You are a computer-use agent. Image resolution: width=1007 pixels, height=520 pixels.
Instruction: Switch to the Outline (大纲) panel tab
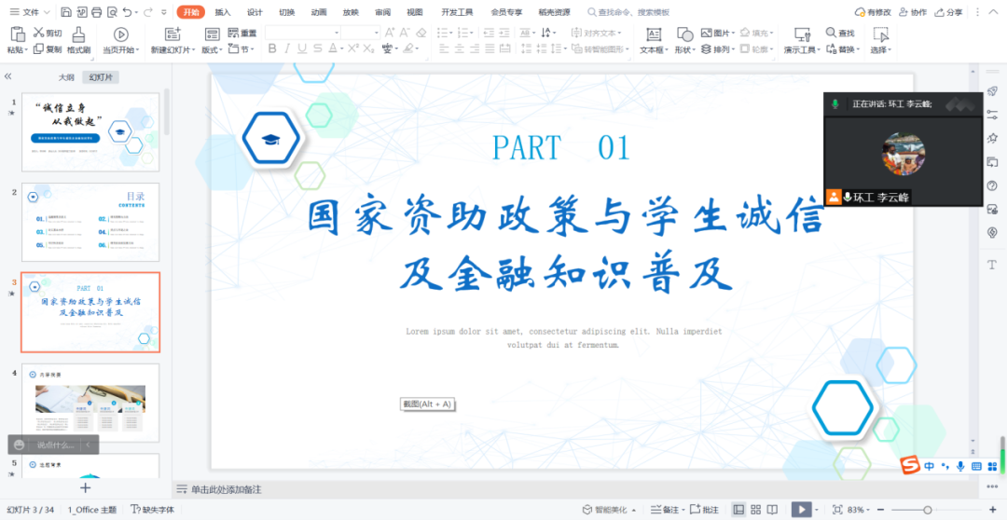(66, 77)
